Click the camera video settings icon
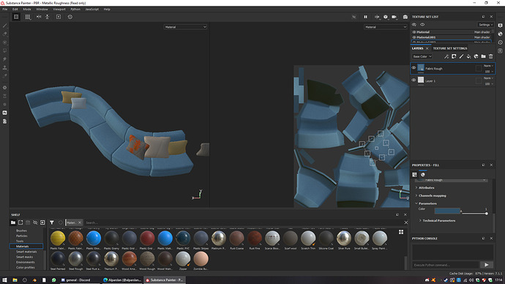The width and height of the screenshot is (505, 284). click(394, 17)
